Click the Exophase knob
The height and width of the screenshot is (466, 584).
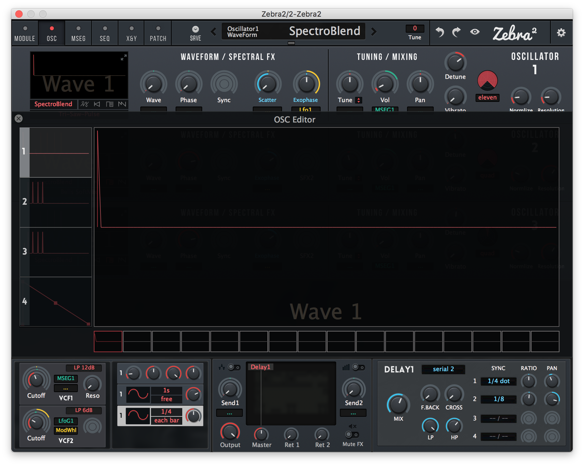click(306, 84)
